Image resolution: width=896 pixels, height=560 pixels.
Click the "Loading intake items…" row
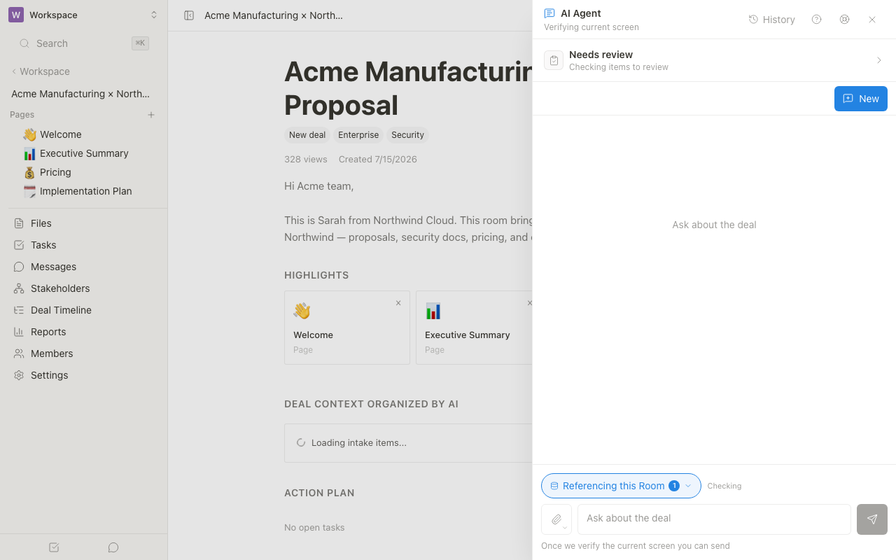409,443
